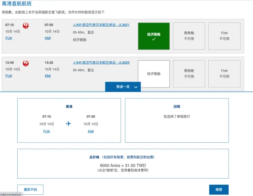Click unavailable business cabin for JL3621
253x196 pixels.
click(x=189, y=36)
